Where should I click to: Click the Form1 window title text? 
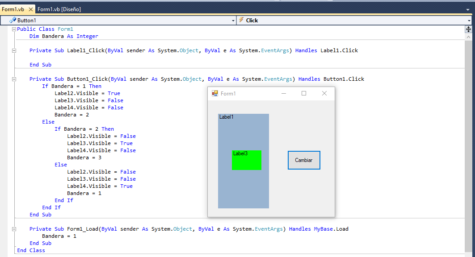[x=228, y=93]
